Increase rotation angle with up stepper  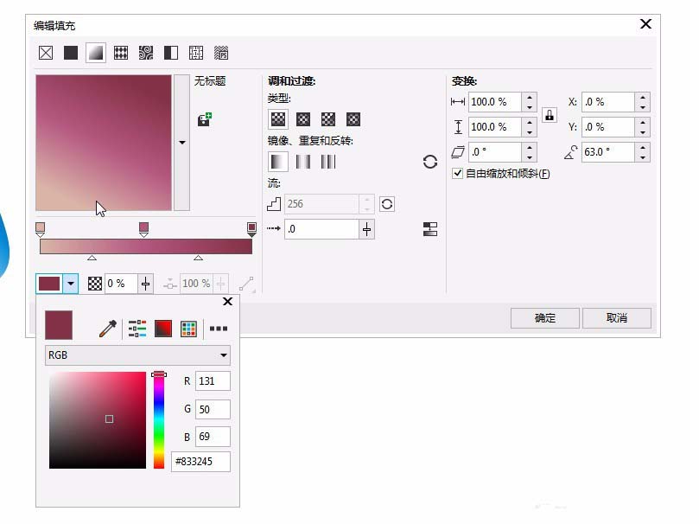(642, 147)
